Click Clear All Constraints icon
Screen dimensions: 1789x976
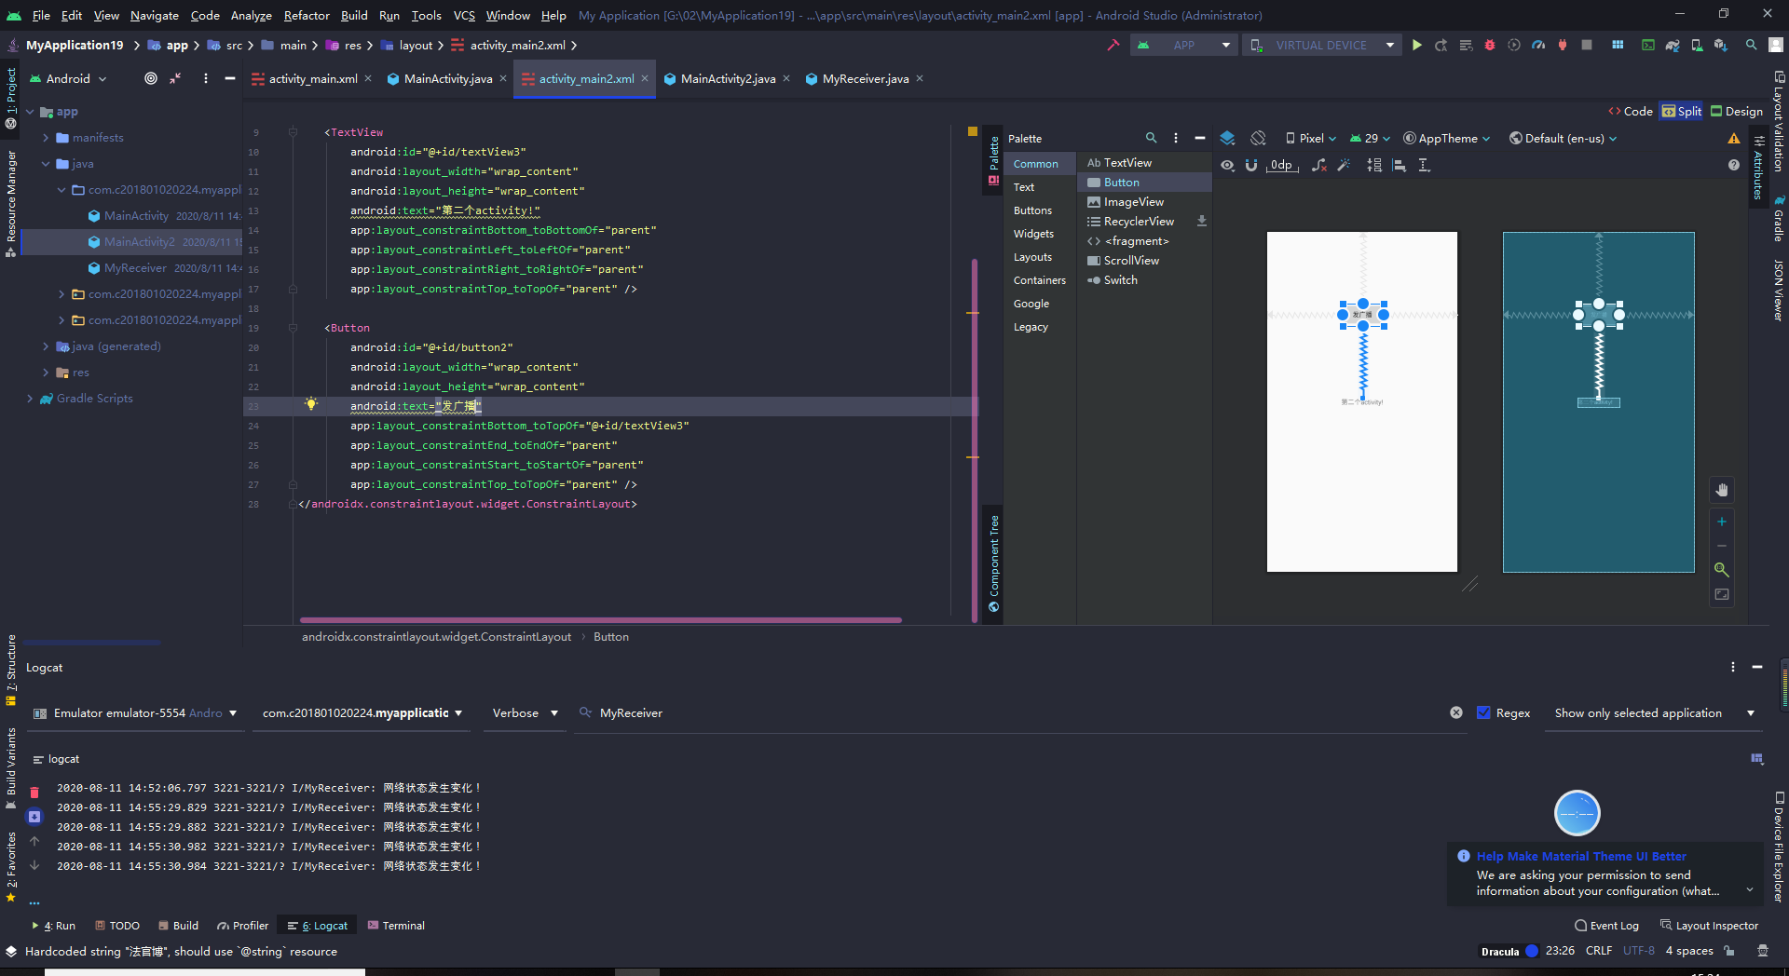pos(1318,165)
